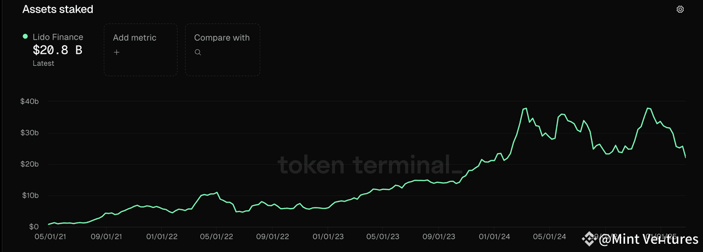Viewport: 703px width, 252px height.
Task: Click the Binance logo beside @Mint Ventures
Action: coord(590,239)
